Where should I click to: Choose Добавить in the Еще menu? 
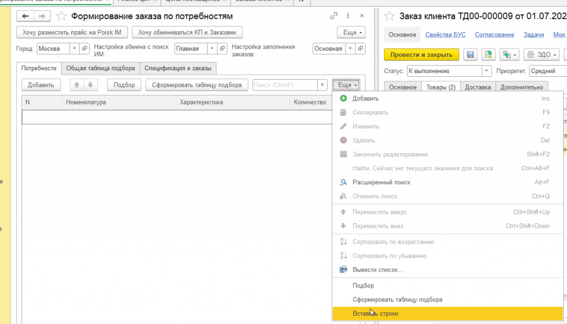(447, 98)
